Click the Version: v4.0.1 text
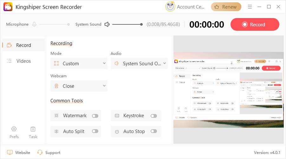Viewport: 286px width, 159px height. tap(267, 152)
